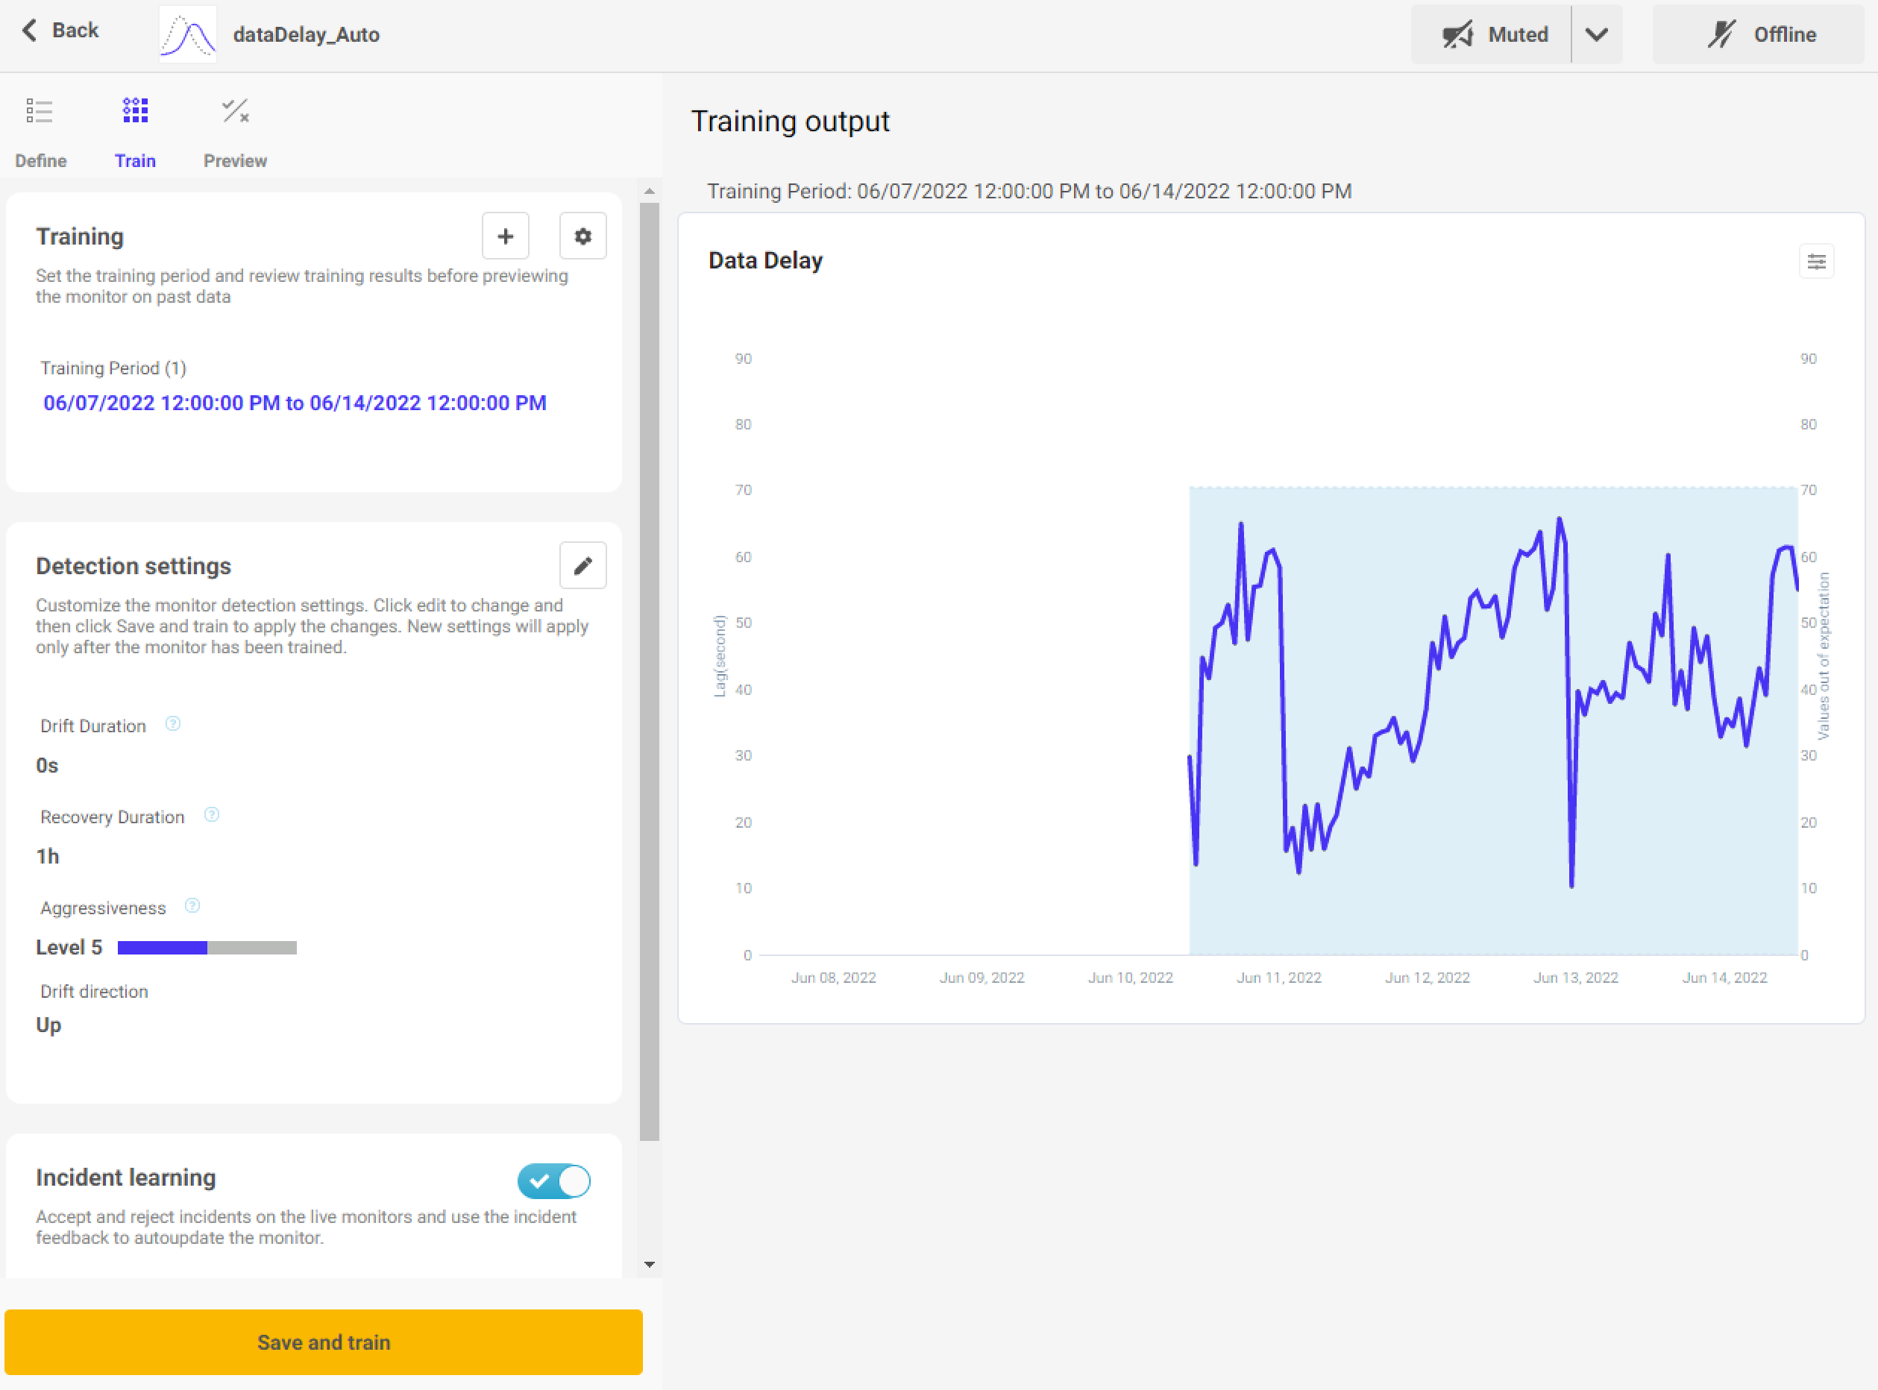
Task: Toggle the Incident learning switch off
Action: pos(553,1181)
